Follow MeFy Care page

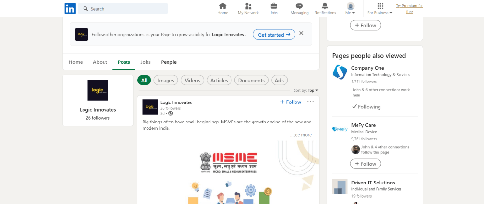(365, 164)
